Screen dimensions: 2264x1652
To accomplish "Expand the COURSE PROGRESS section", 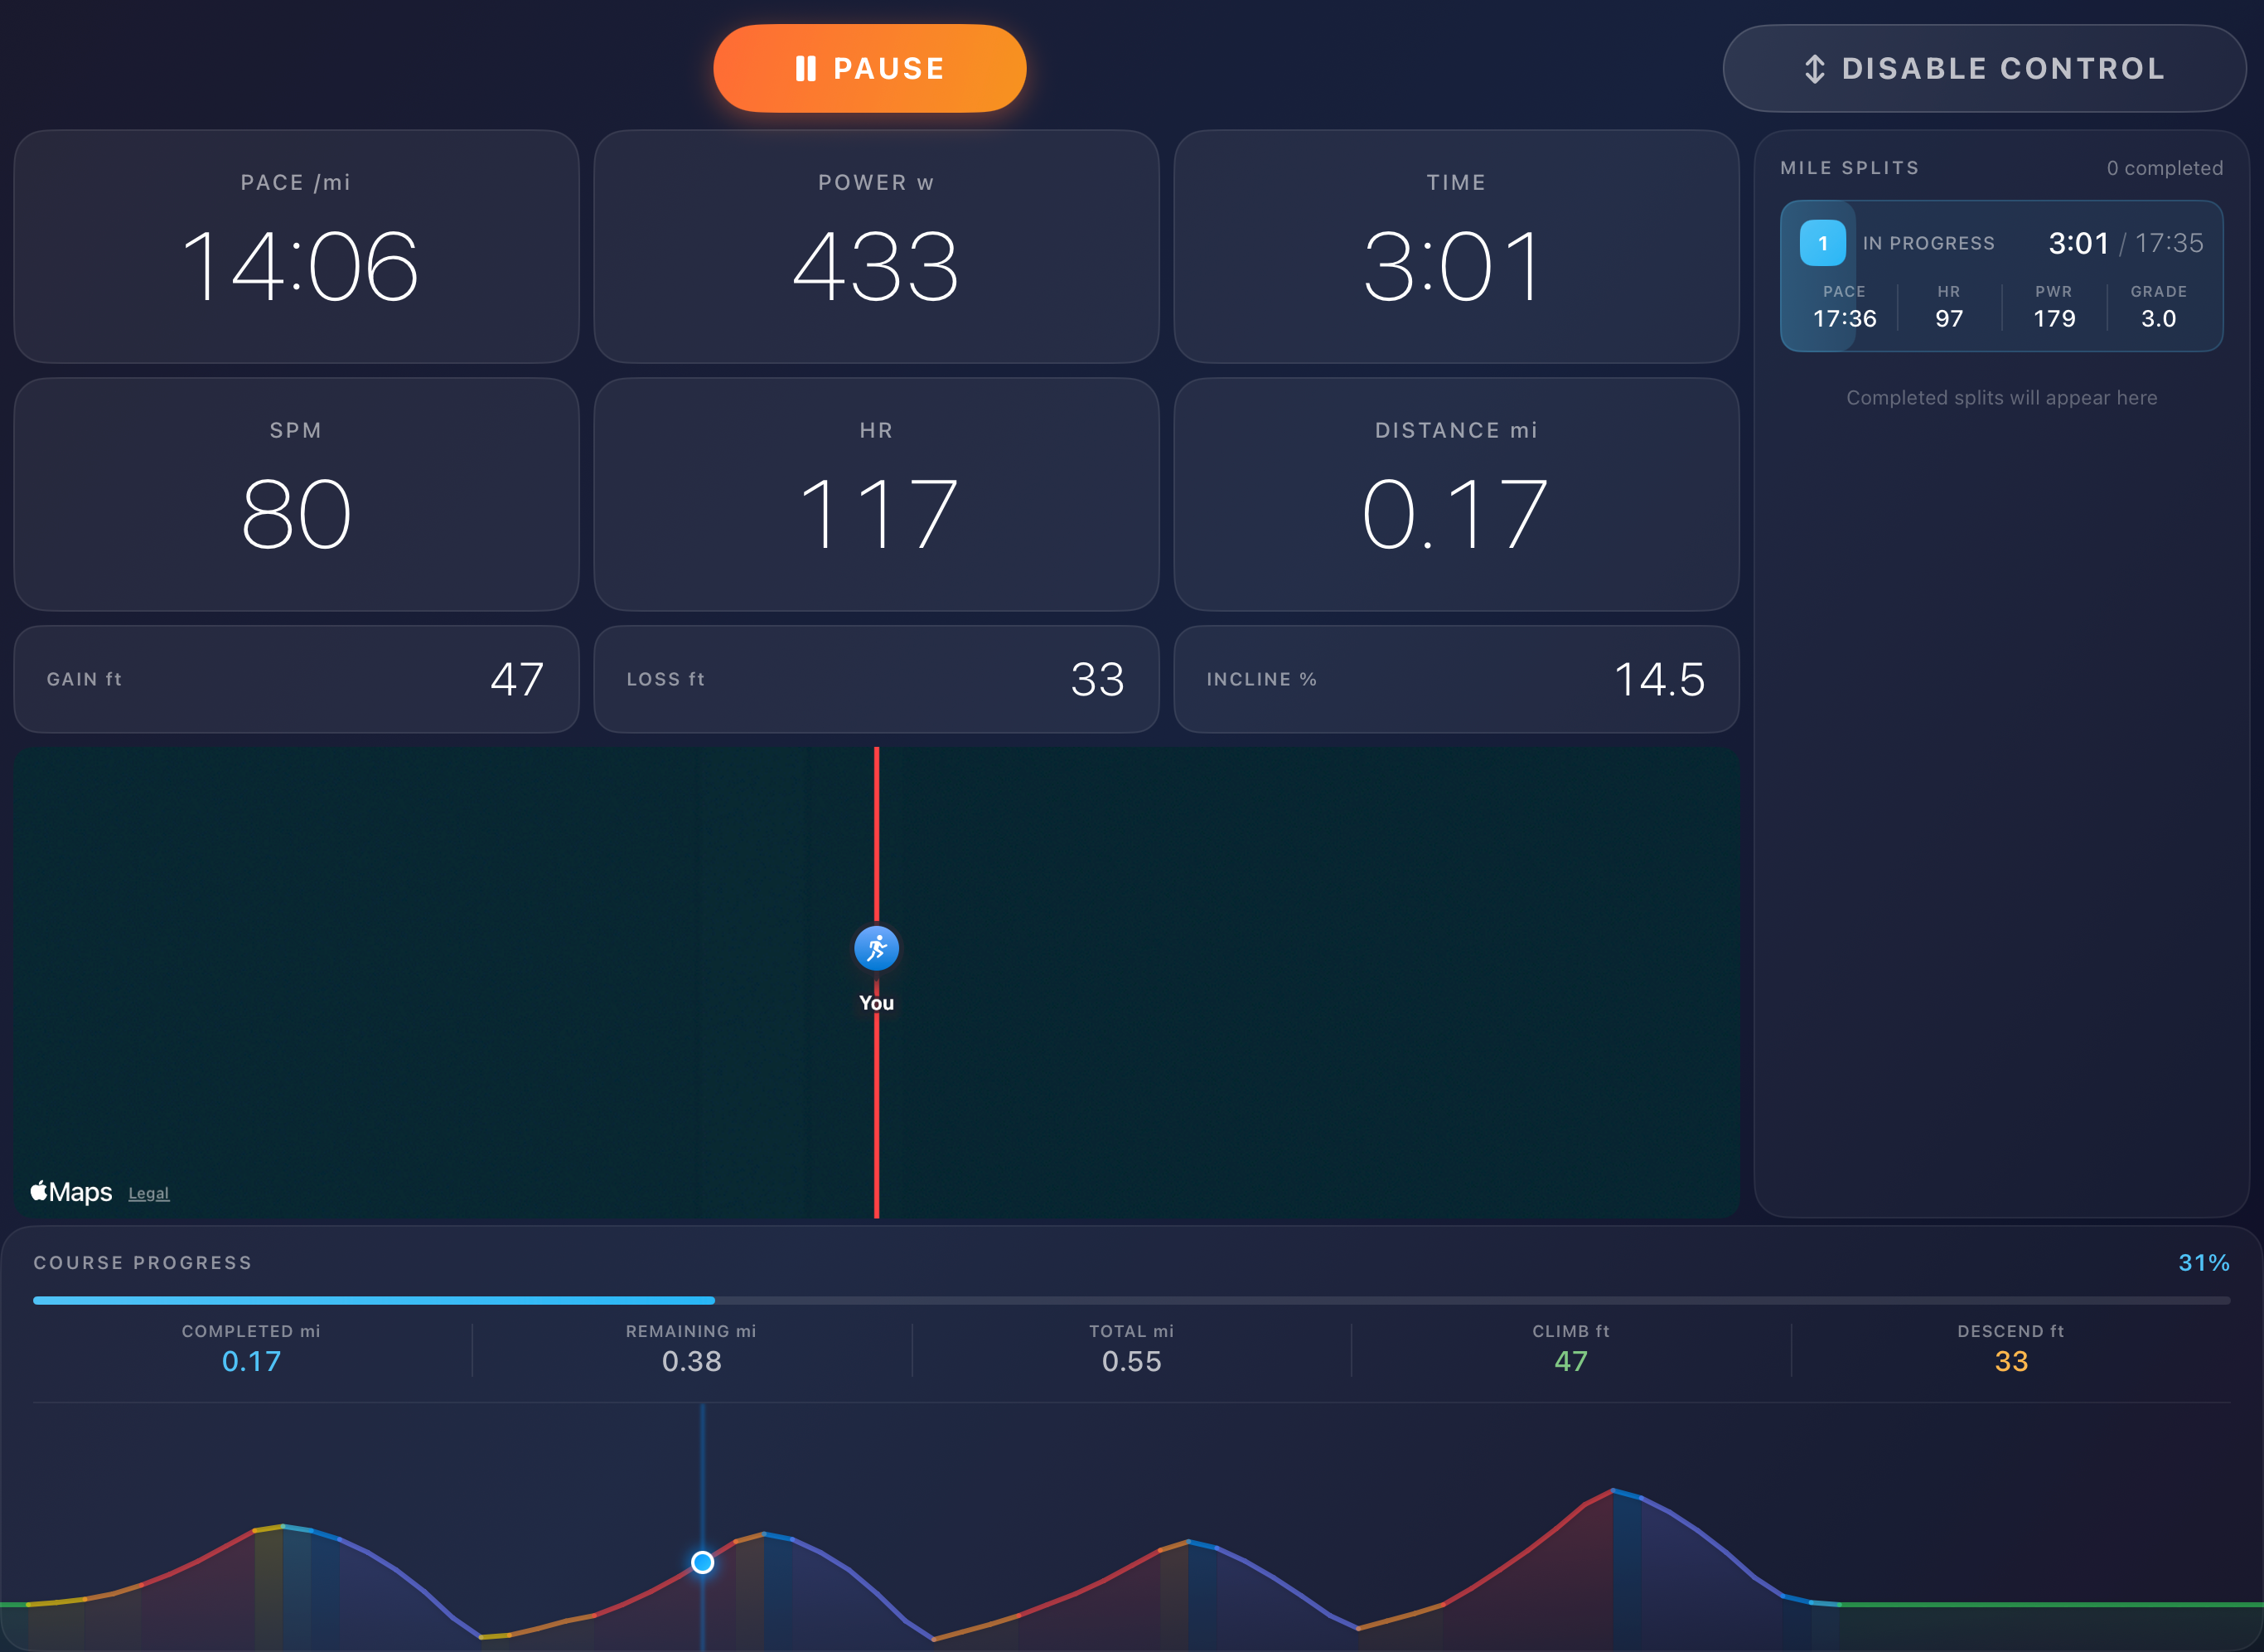I will (143, 1262).
